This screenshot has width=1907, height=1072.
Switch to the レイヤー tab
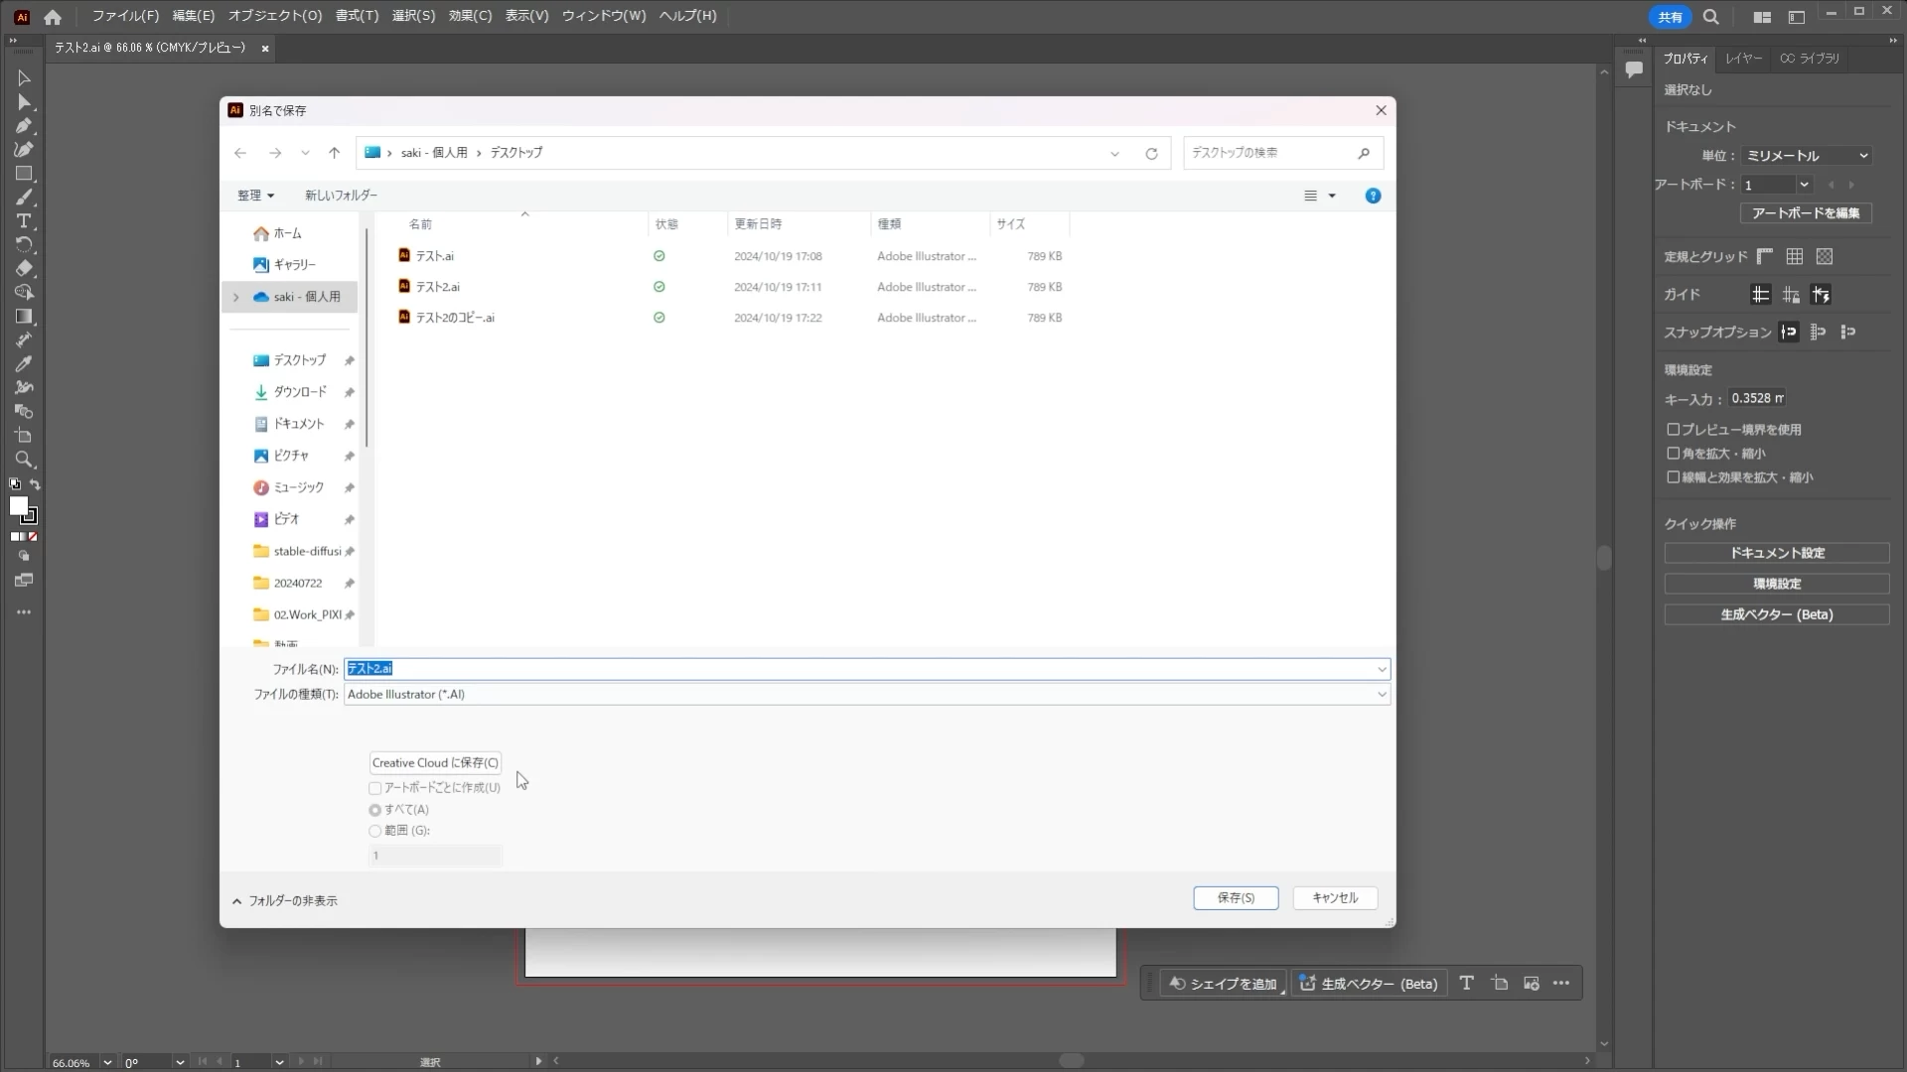(x=1743, y=59)
